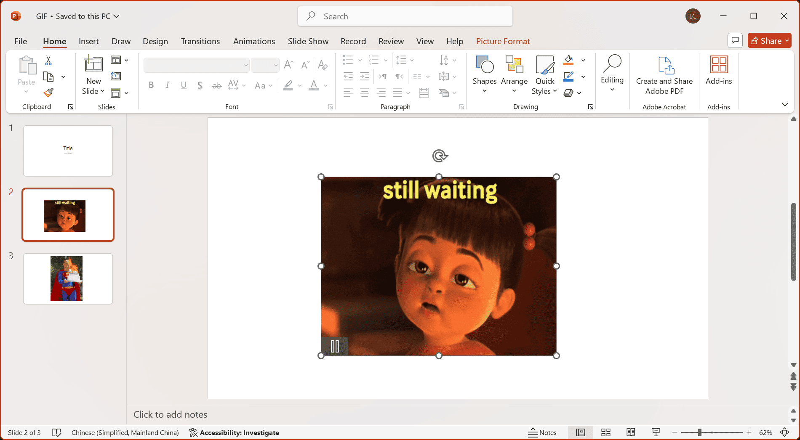This screenshot has height=440, width=800.
Task: Click the Text Shadow S icon
Action: pyautogui.click(x=200, y=85)
